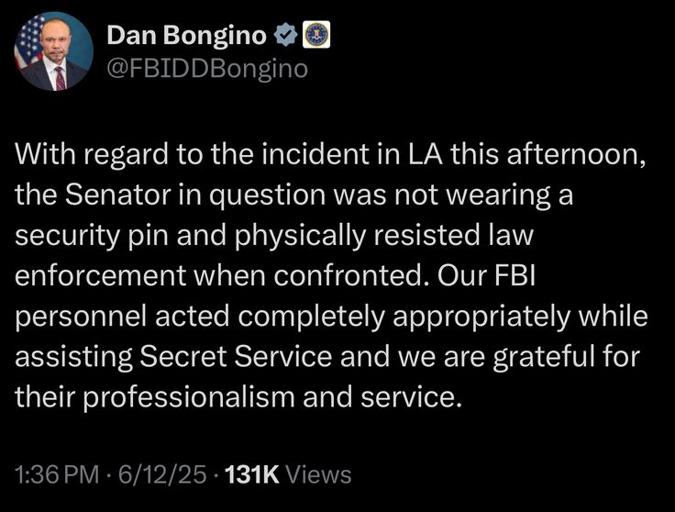Select the tweet's first line about LA
The width and height of the screenshot is (675, 512).
point(330,154)
